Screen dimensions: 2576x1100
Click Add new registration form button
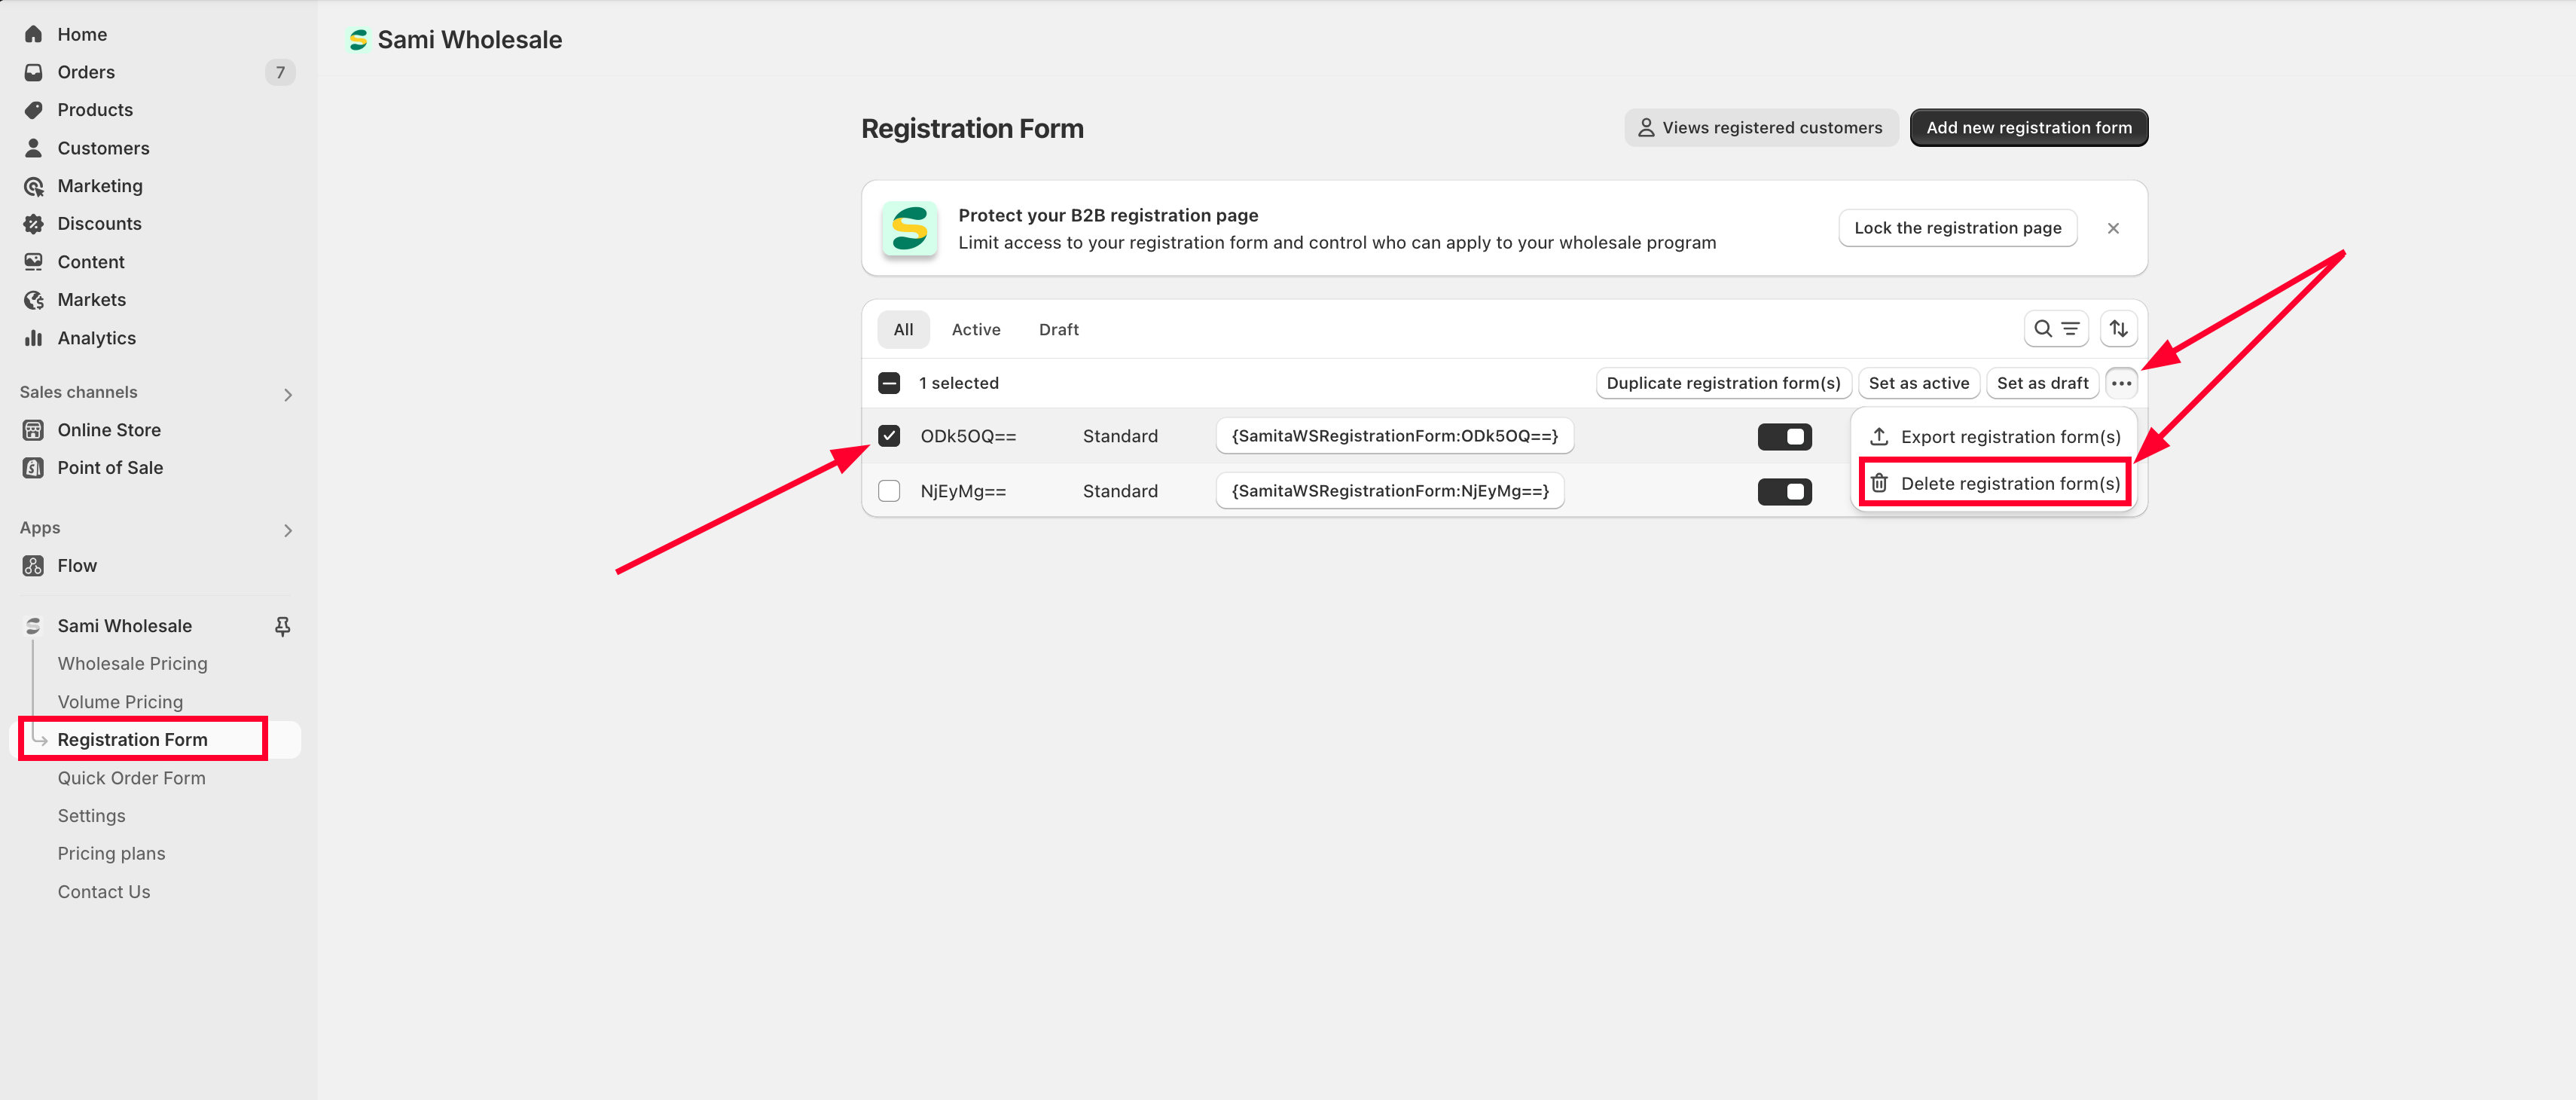coord(2028,128)
